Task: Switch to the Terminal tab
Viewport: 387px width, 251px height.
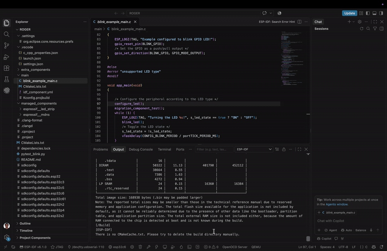Action: coord(164,149)
